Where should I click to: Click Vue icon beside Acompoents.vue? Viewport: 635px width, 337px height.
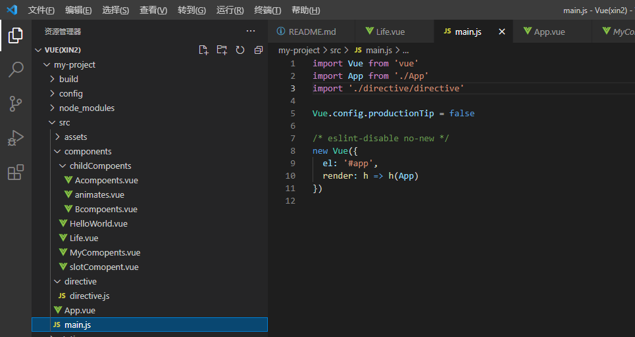(68, 180)
